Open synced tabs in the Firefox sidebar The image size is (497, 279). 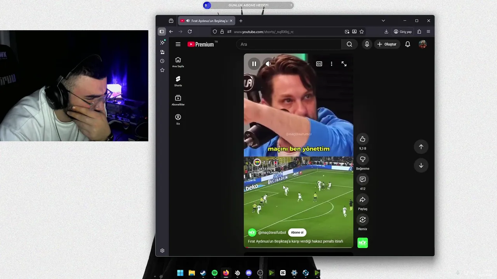click(162, 52)
